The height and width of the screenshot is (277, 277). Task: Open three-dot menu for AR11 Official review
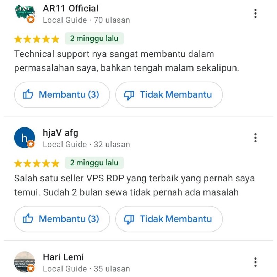[255, 13]
